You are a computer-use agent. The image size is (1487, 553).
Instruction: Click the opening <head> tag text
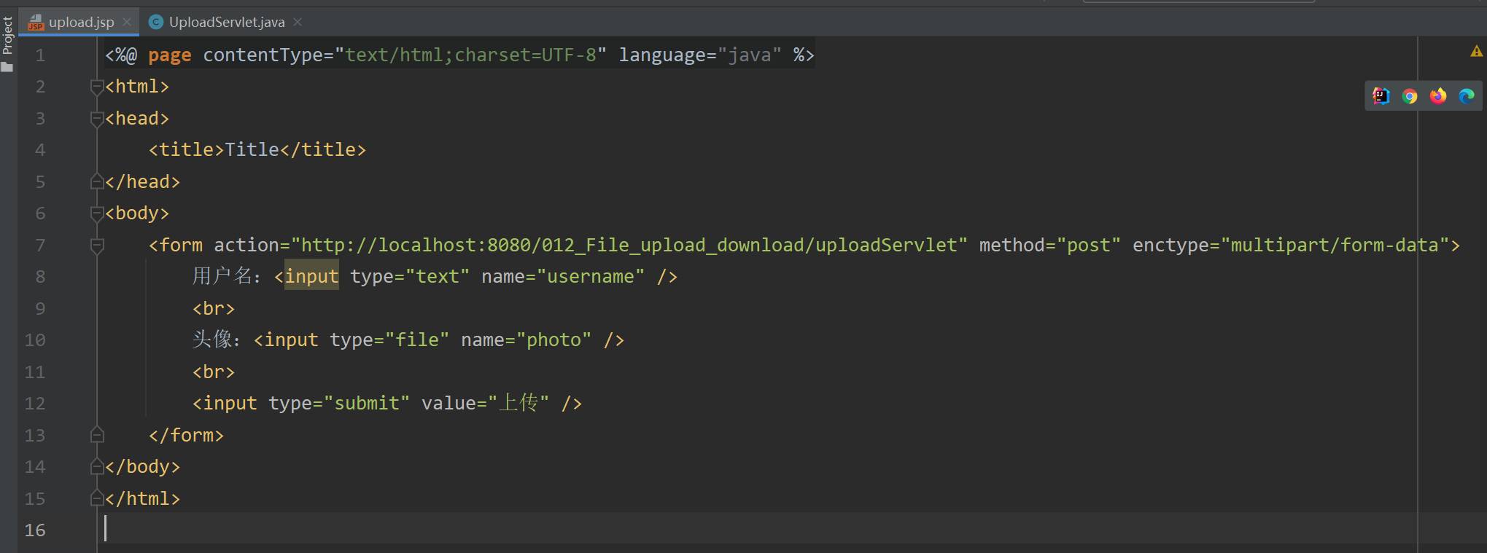click(137, 119)
